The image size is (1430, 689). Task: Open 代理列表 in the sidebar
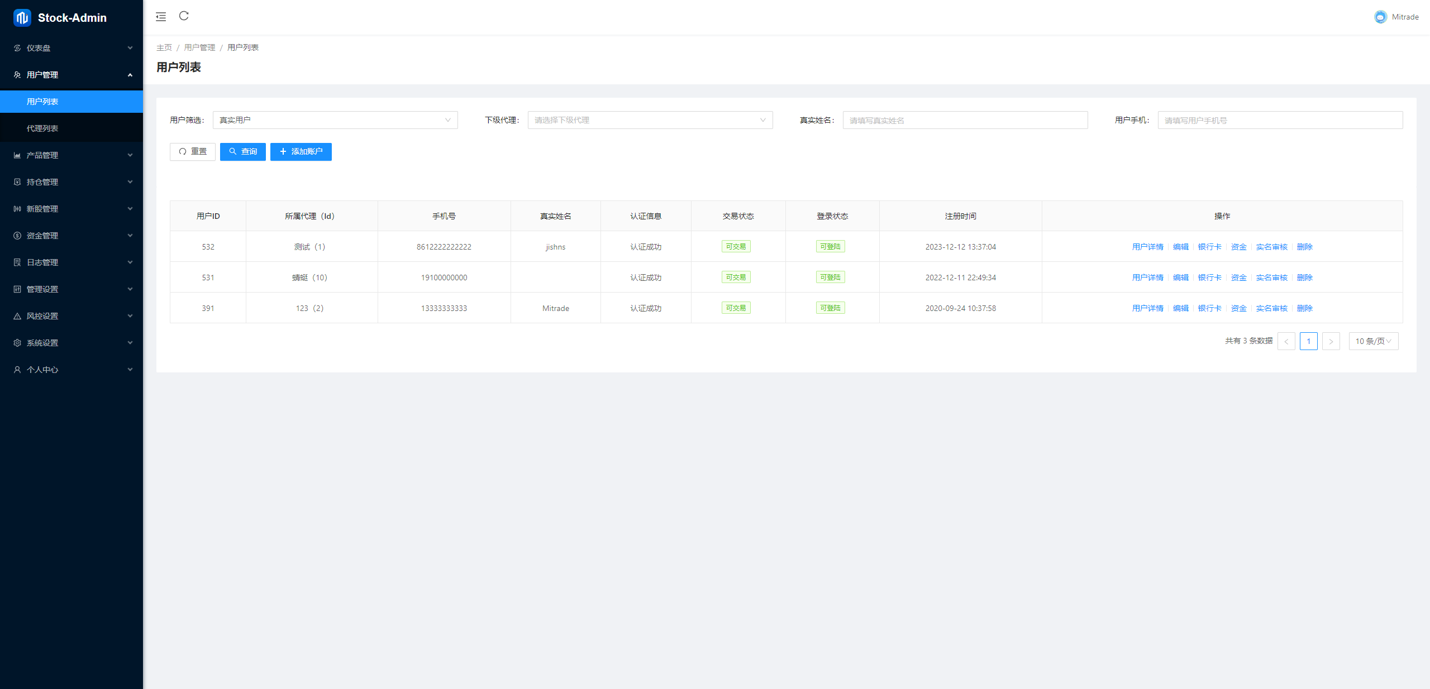point(42,128)
